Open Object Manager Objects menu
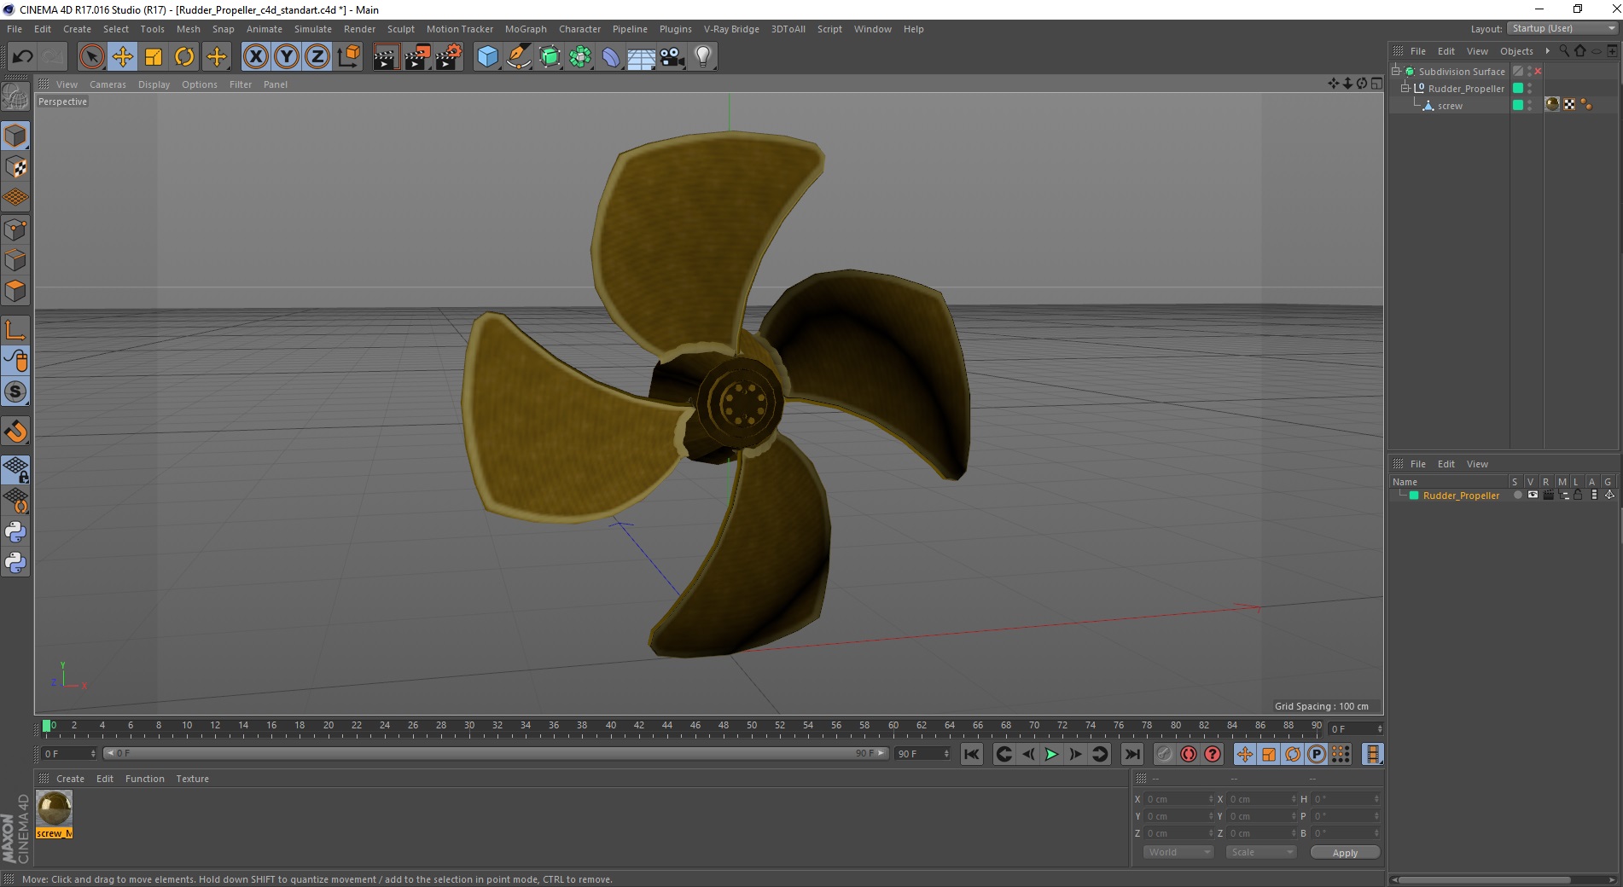Image resolution: width=1623 pixels, height=887 pixels. pyautogui.click(x=1516, y=51)
